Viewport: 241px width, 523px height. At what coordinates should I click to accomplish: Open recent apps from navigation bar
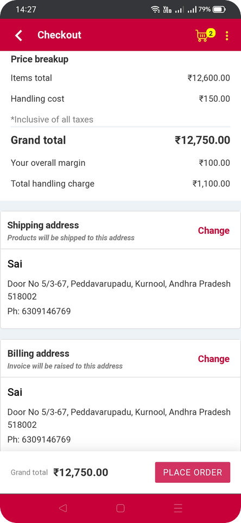tap(178, 508)
